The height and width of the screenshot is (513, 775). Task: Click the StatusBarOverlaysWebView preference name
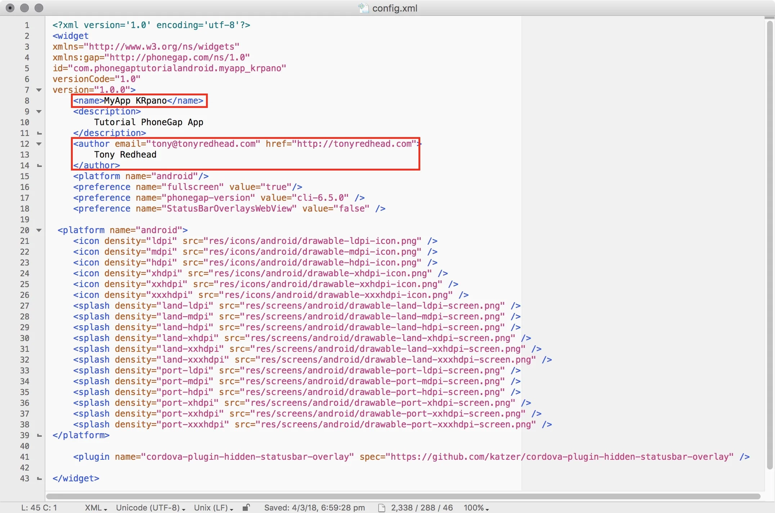tap(229, 209)
